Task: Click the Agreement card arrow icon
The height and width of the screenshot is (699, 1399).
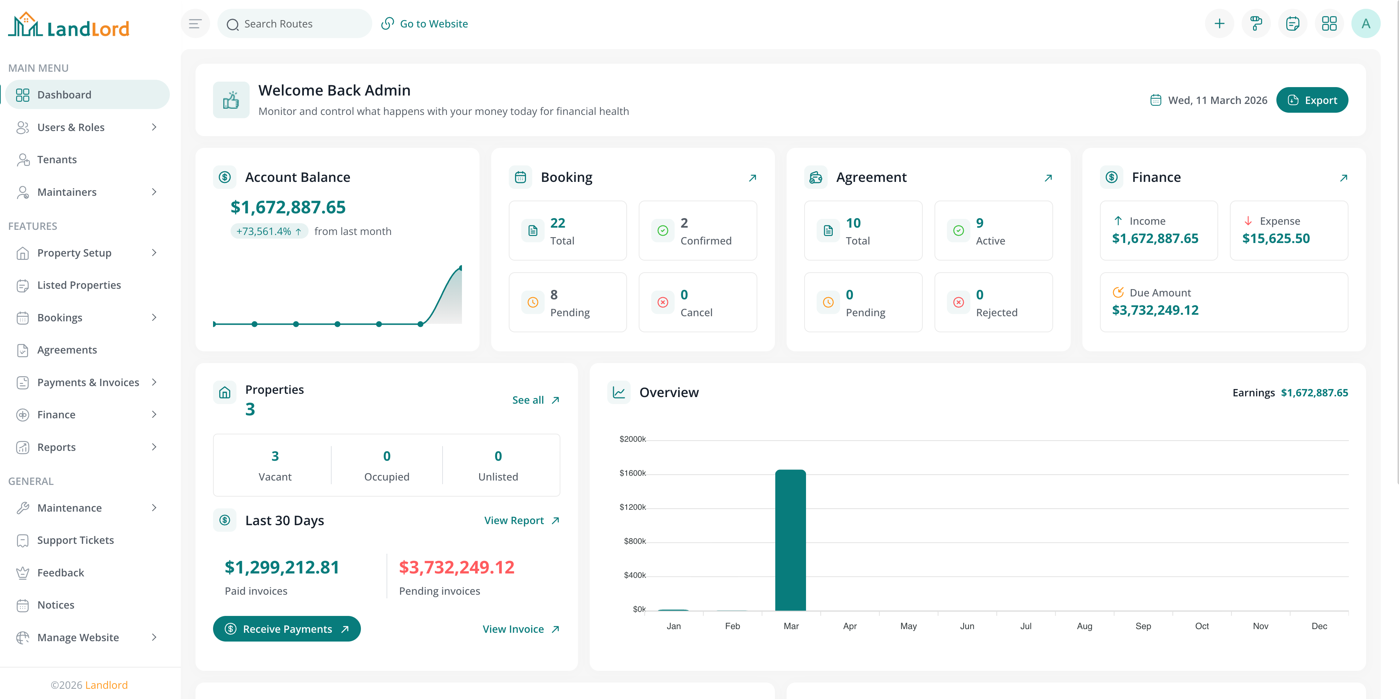Action: (x=1048, y=177)
